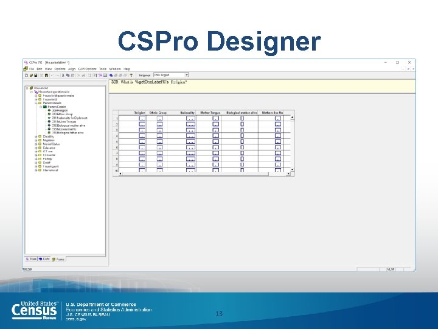Click Biological mother alive box in row 8

click(242, 158)
